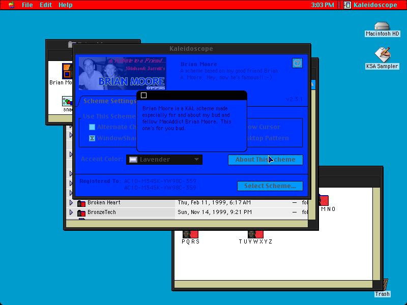Open the Kaleidoscope application menu
This screenshot has width=407, height=305.
click(370, 5)
